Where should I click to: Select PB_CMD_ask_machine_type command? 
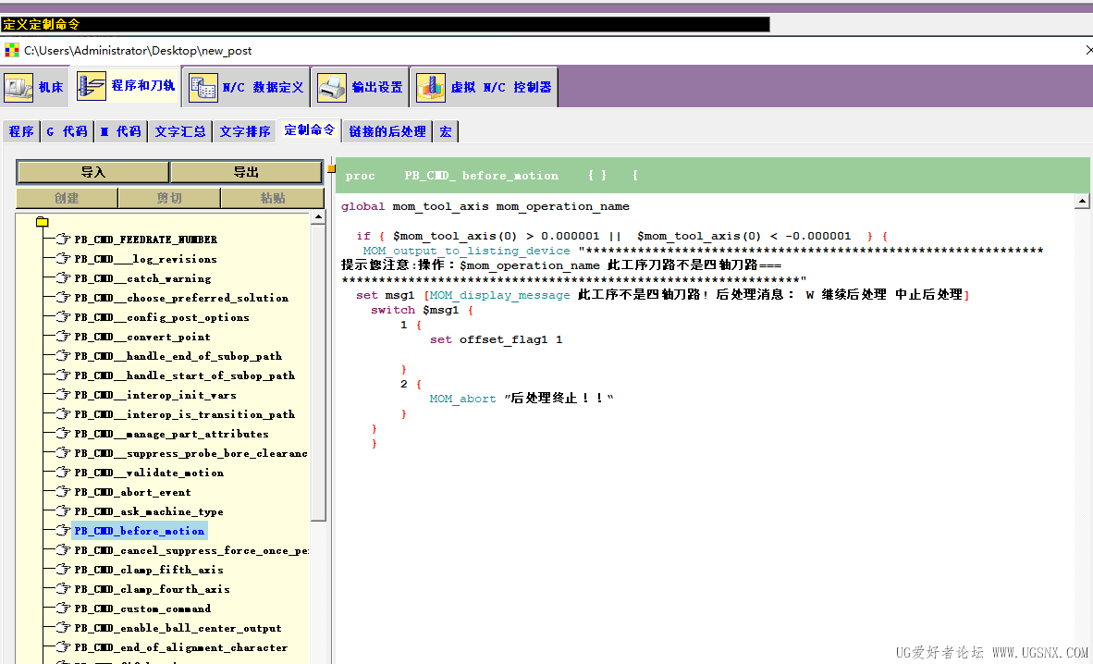tap(149, 511)
